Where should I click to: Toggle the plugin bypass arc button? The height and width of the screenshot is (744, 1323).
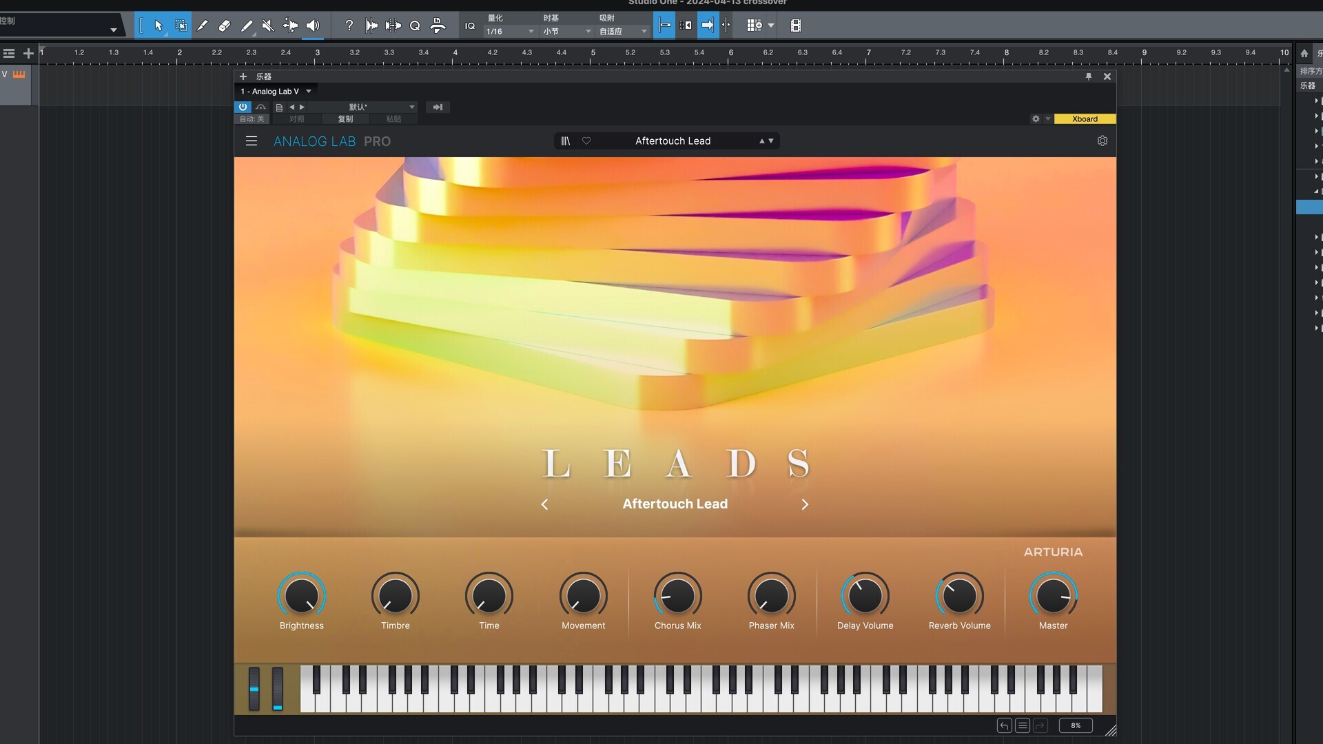(x=260, y=107)
